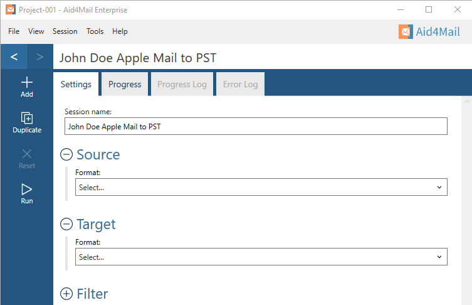Open the Source Format dropdown
Viewport: 472px width, 305px height.
point(261,187)
